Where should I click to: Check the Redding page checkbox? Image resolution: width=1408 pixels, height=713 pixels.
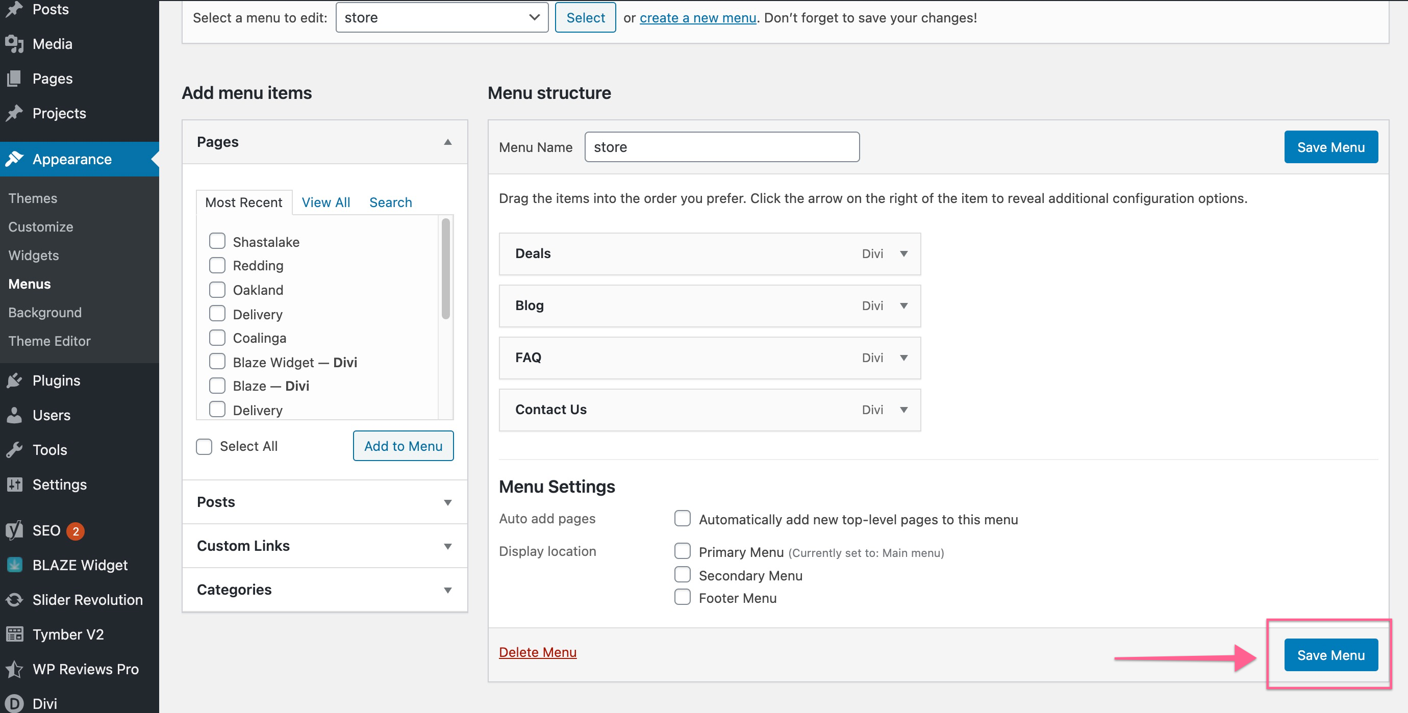click(217, 265)
